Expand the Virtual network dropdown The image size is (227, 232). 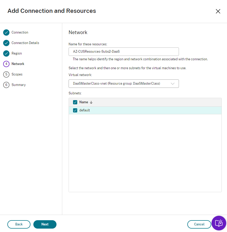pyautogui.click(x=123, y=84)
